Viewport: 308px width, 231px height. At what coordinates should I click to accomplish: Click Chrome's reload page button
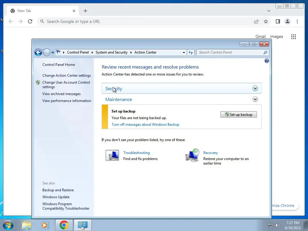[x=30, y=21]
